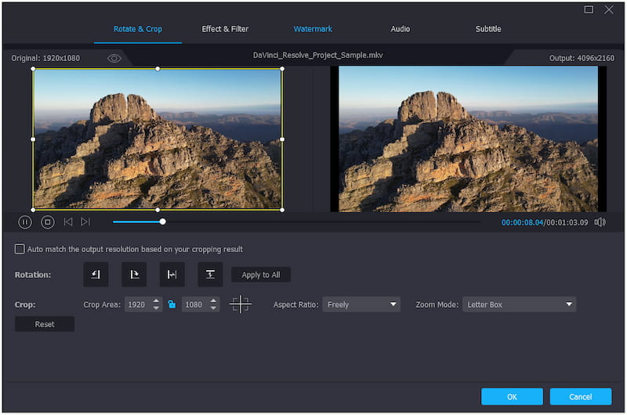
Task: Rotate video left 90 degrees
Action: [x=96, y=275]
